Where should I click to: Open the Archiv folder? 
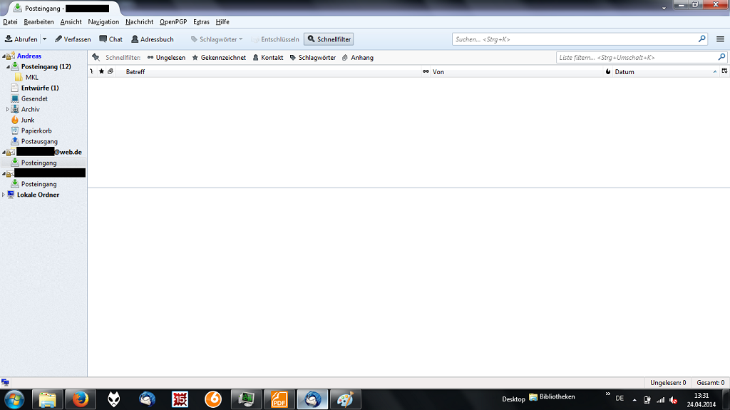click(x=30, y=110)
